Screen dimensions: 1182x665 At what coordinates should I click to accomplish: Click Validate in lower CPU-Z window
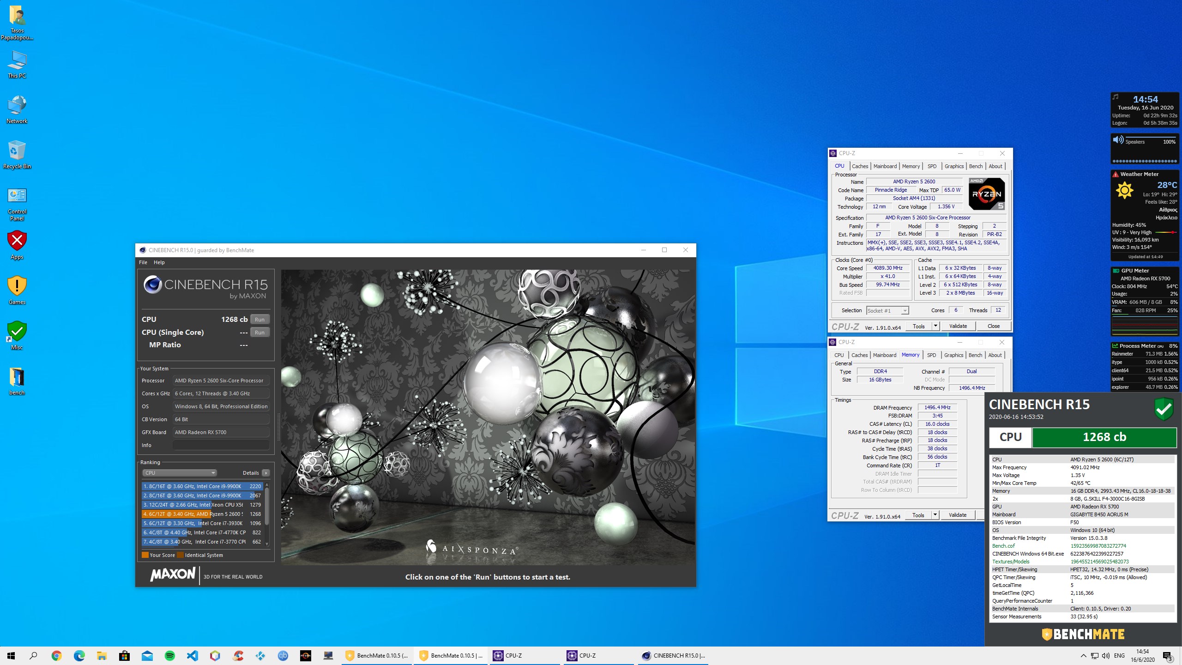(958, 515)
